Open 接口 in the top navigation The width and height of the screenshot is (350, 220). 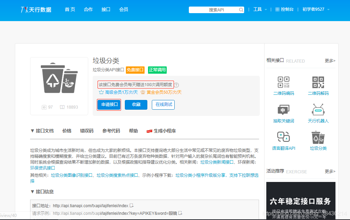pyautogui.click(x=106, y=9)
